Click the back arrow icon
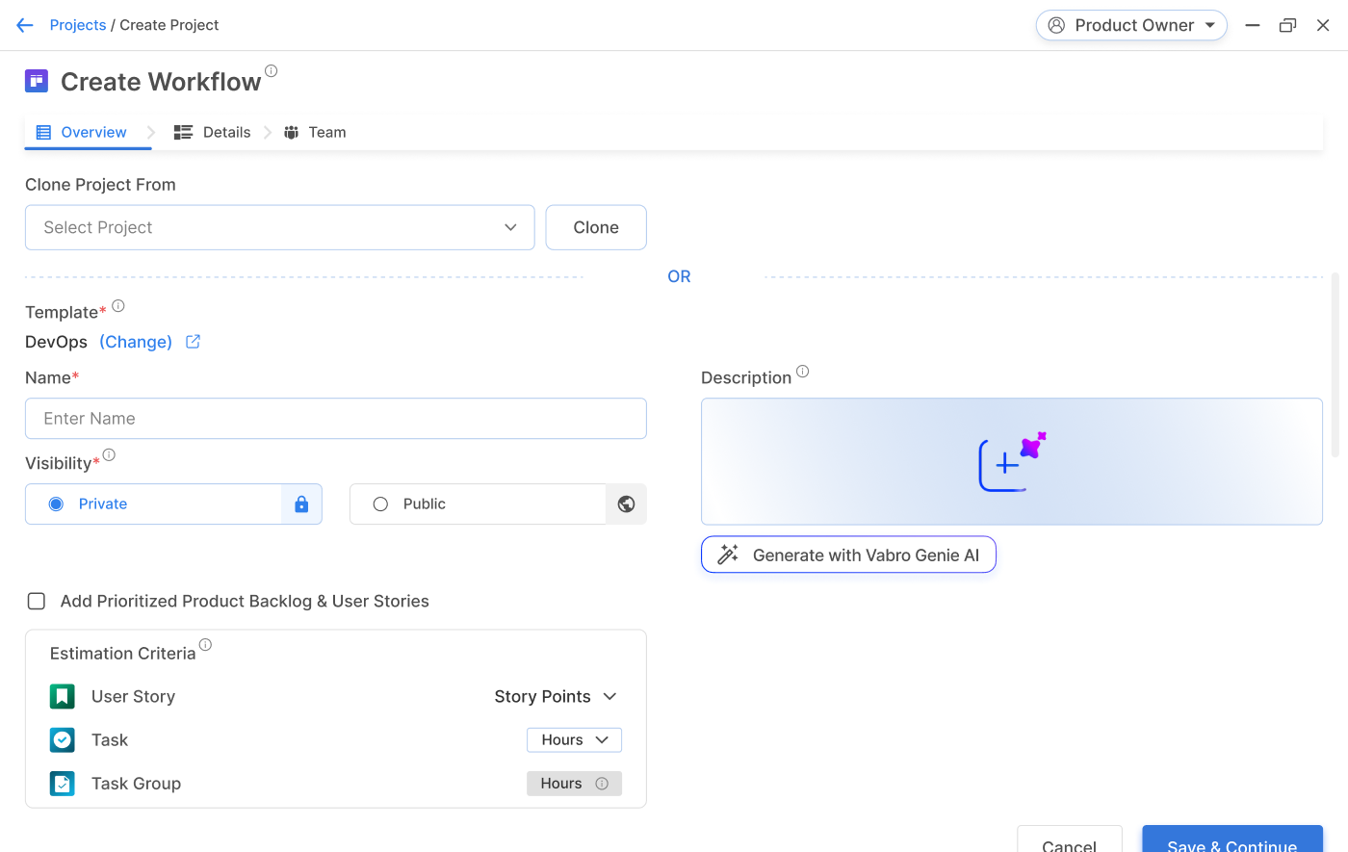This screenshot has height=852, width=1348. pyautogui.click(x=25, y=25)
